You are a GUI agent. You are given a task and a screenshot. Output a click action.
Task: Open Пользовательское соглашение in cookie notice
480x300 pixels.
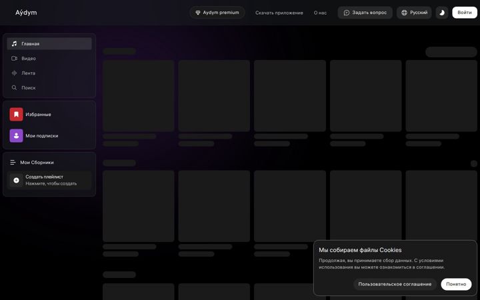pos(395,284)
